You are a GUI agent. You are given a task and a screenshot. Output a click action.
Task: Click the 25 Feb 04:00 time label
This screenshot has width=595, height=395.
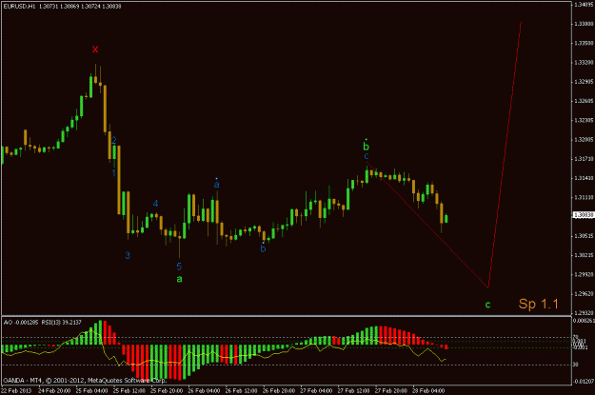pyautogui.click(x=91, y=390)
